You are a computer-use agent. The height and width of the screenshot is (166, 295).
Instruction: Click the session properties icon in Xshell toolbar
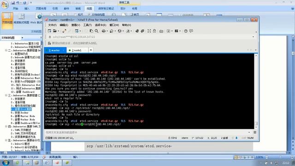pyautogui.click(x=77, y=31)
